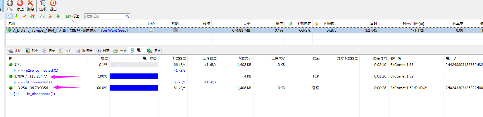Viewport: 483px width, 117px height.
Task: Filter by downloading tasks green arrow icon
Action: click(x=17, y=16)
